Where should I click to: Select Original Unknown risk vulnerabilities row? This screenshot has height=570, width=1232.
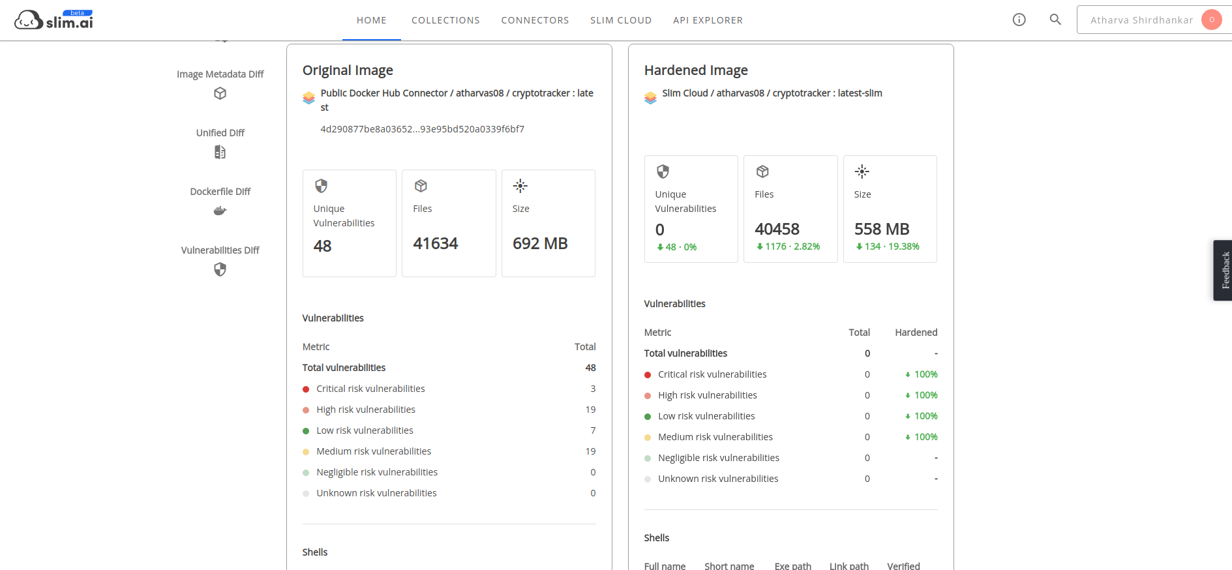pyautogui.click(x=449, y=493)
